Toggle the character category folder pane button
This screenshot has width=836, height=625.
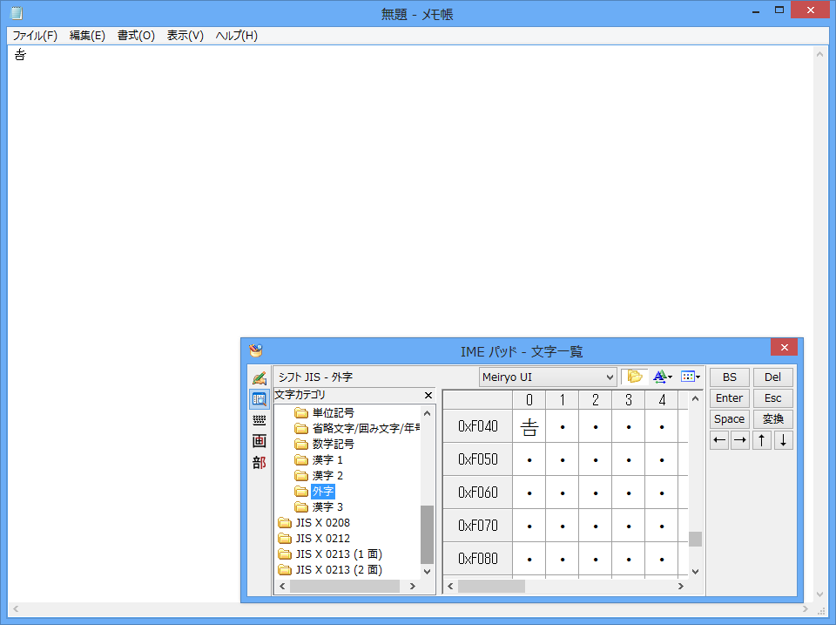(x=634, y=377)
